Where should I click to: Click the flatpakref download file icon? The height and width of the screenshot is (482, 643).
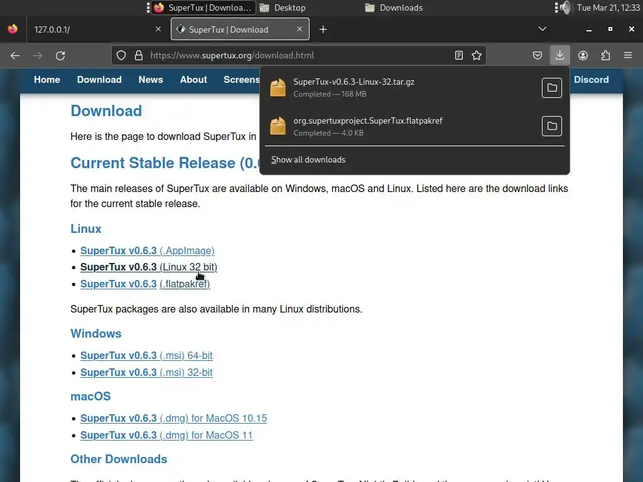[278, 126]
